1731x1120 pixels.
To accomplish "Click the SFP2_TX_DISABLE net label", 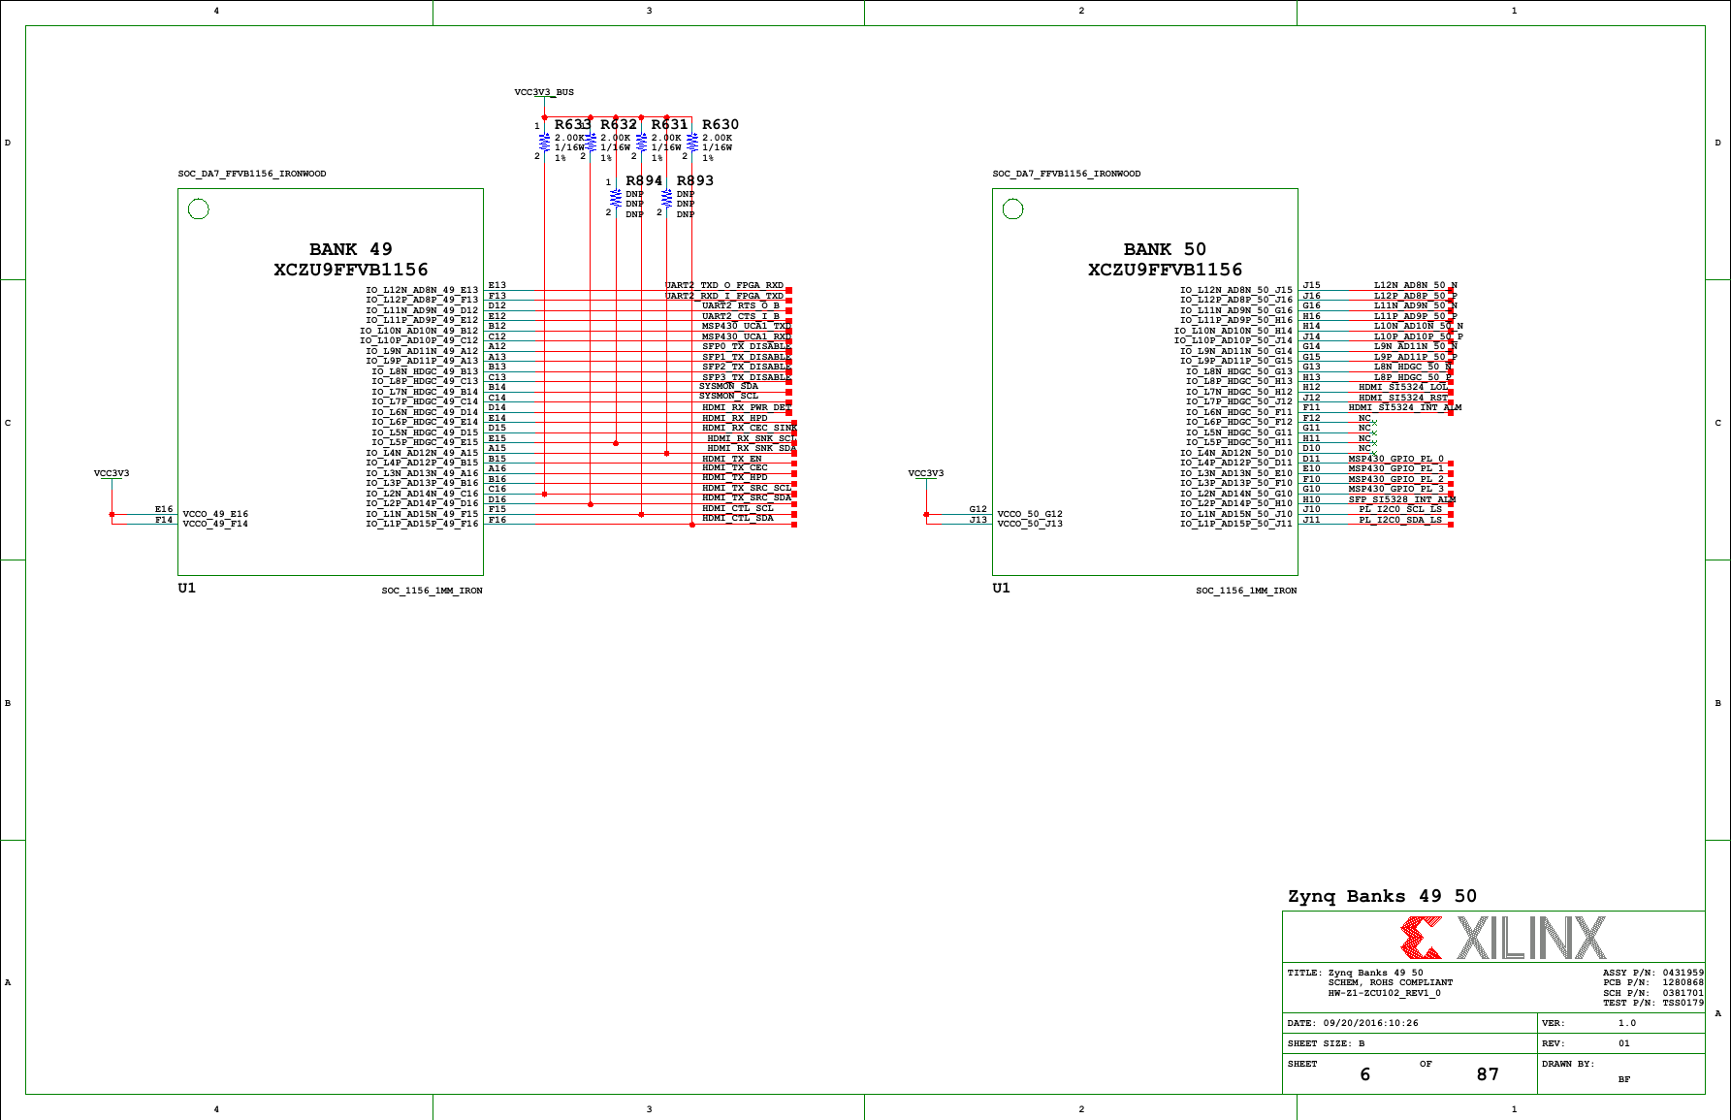I will pyautogui.click(x=746, y=367).
